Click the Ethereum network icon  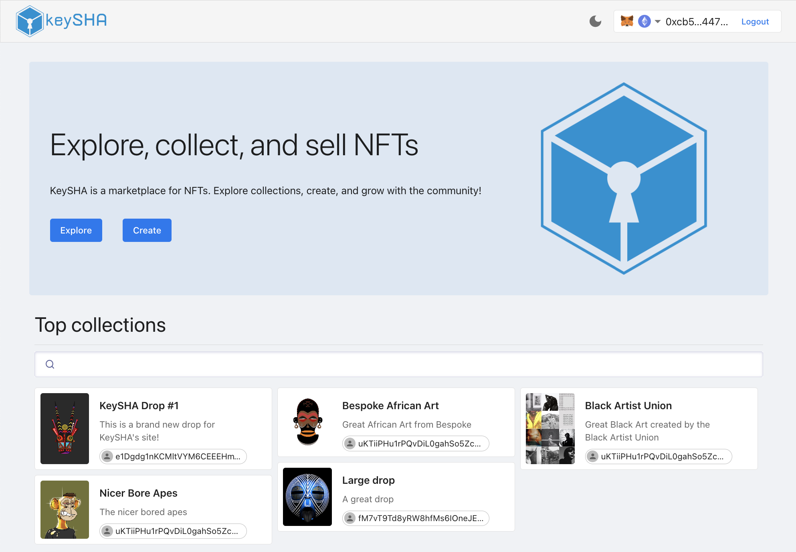(x=644, y=21)
